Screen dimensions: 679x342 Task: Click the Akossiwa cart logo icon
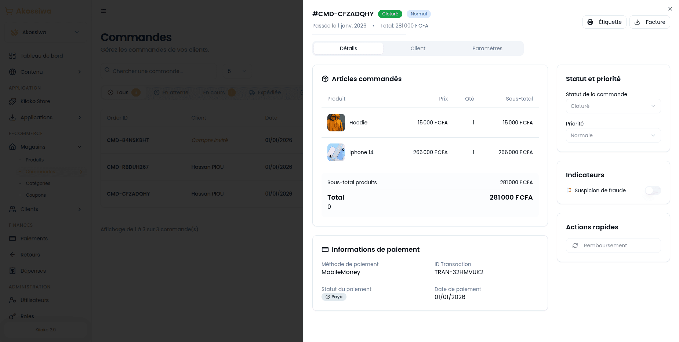point(9,11)
